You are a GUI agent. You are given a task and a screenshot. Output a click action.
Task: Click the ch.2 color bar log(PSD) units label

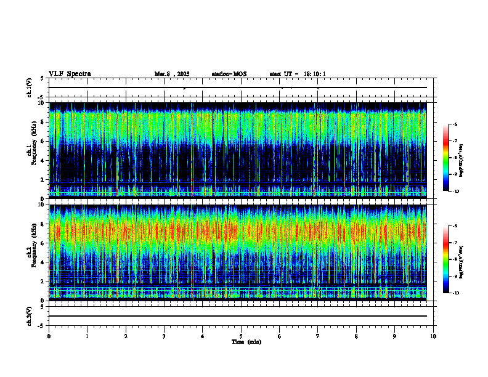click(x=462, y=262)
